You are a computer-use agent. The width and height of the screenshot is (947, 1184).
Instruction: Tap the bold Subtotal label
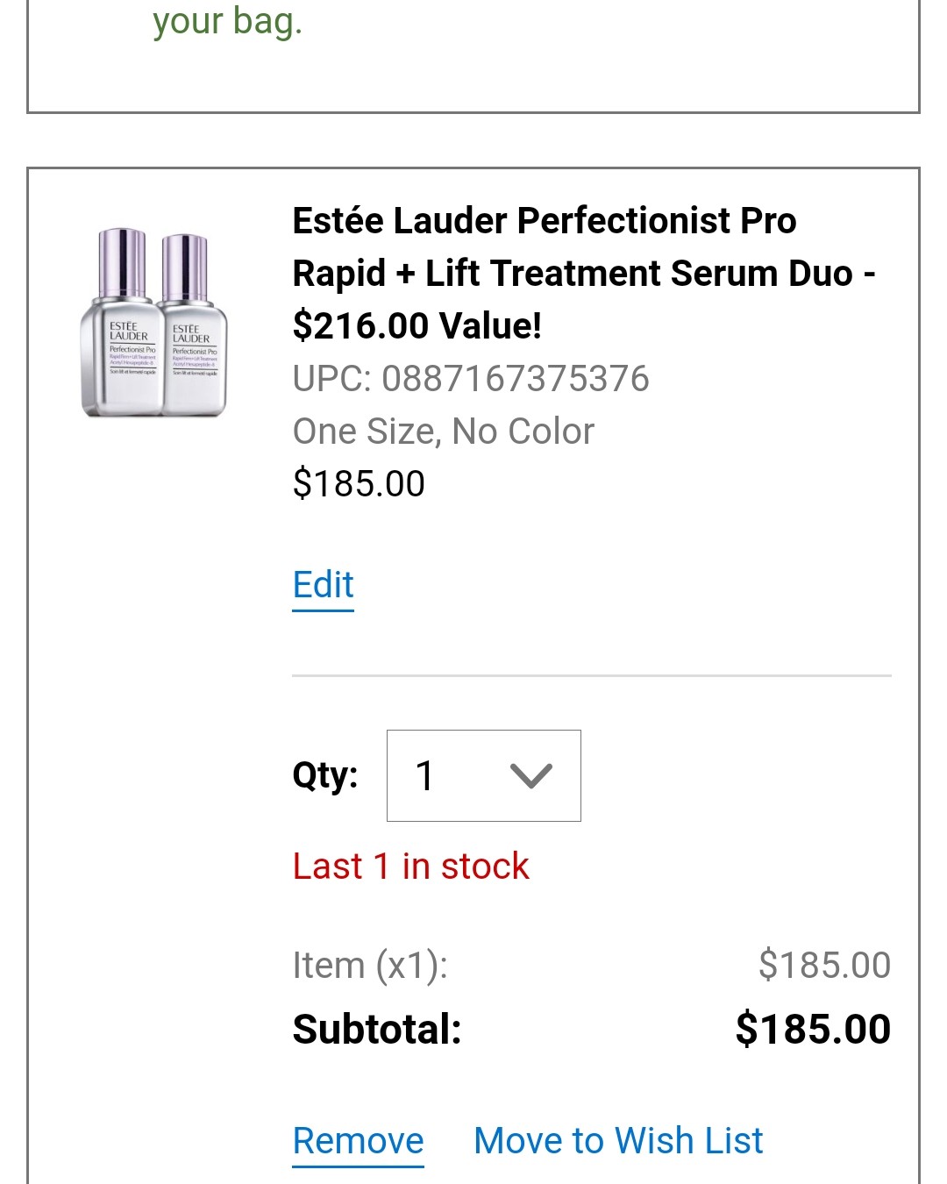pyautogui.click(x=377, y=1030)
